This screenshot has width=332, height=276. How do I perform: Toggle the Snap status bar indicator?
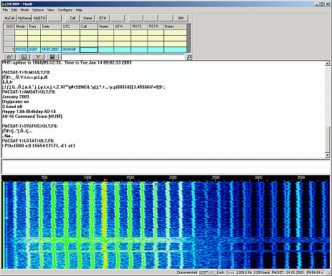click(230, 272)
